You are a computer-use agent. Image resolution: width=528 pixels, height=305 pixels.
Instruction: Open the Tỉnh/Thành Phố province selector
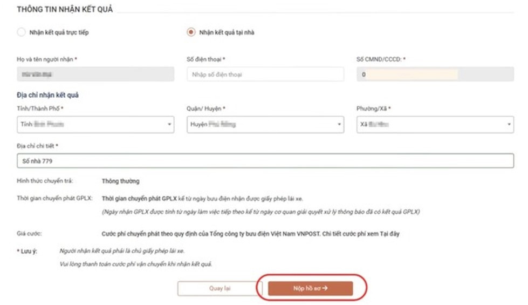95,125
